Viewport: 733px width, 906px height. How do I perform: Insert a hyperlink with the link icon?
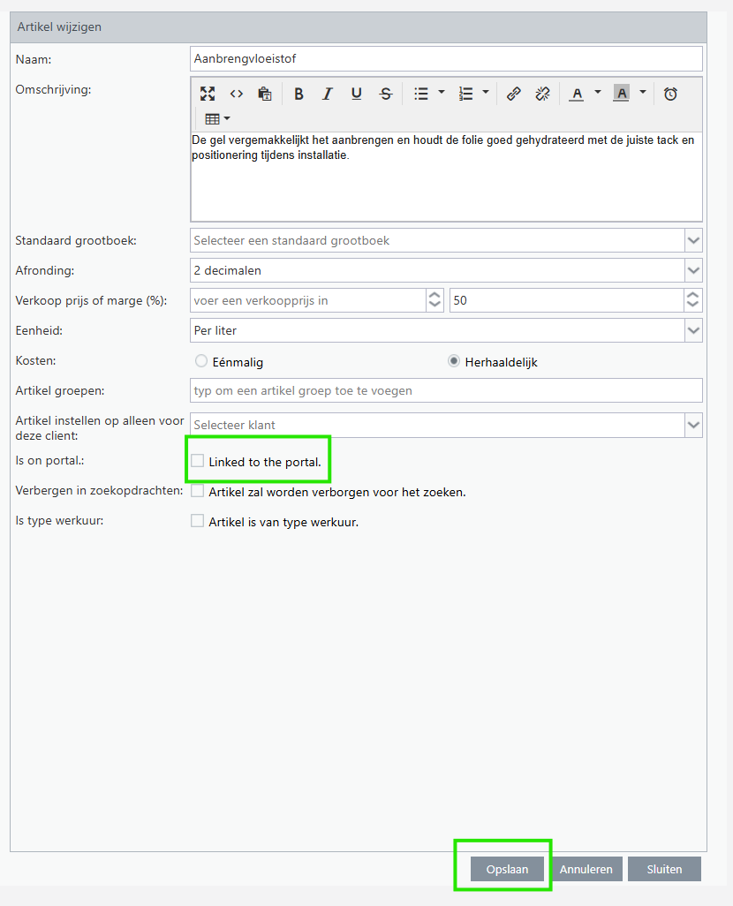click(513, 94)
